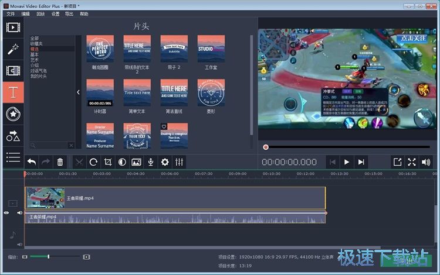Viewport: 440px width, 275px height.
Task: Open the 帮助 menu
Action: pos(84,13)
